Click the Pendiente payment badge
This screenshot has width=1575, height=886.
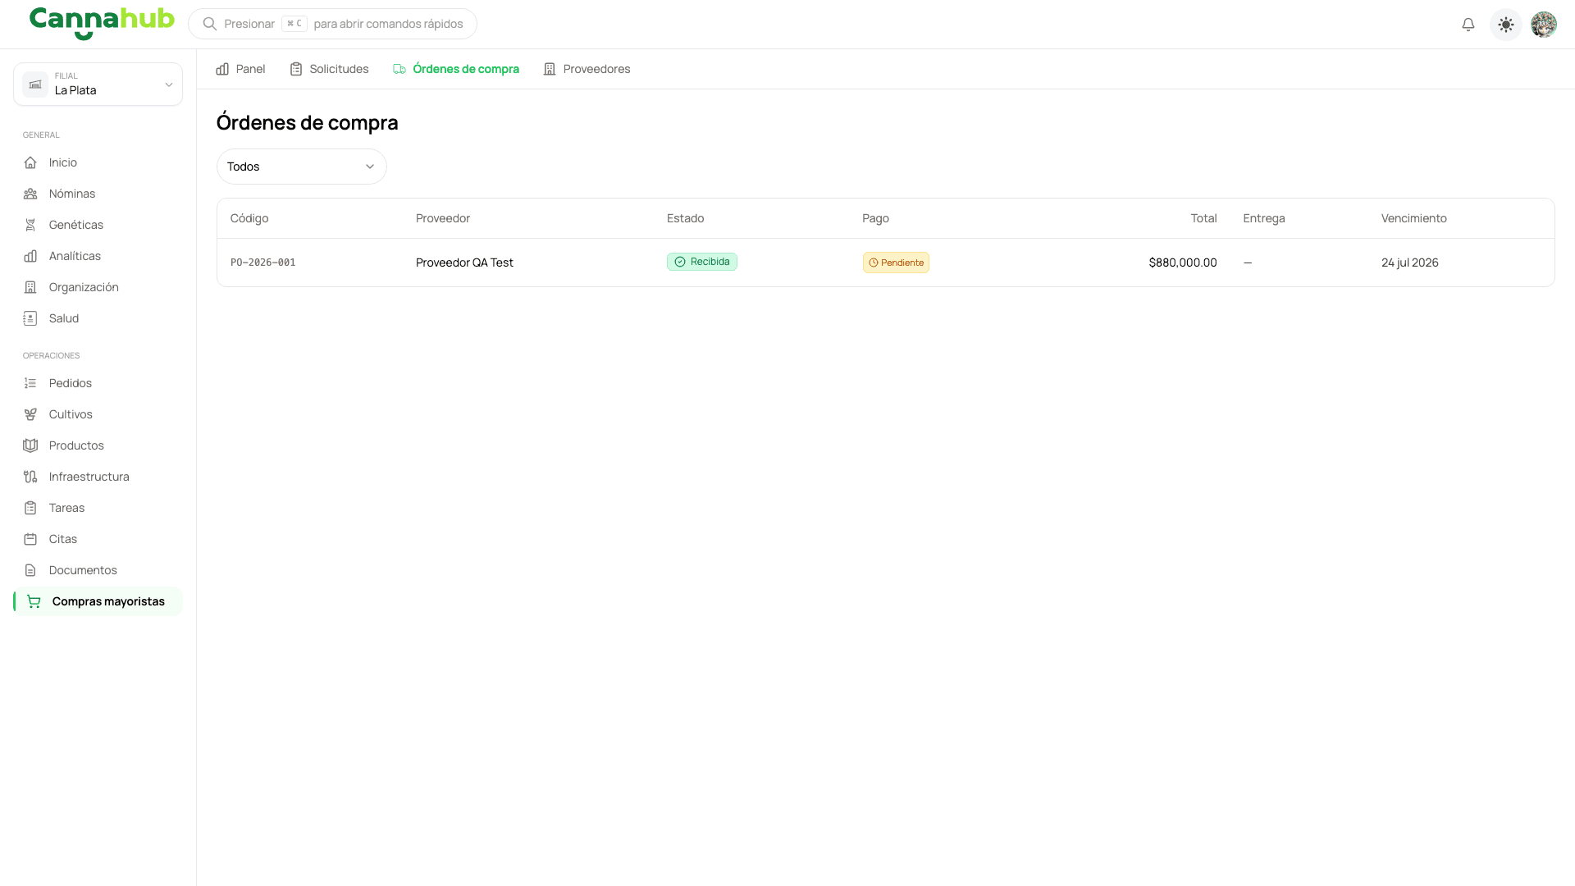tap(896, 263)
